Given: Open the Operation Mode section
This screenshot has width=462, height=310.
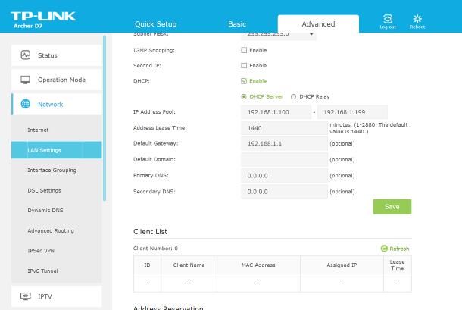Looking at the screenshot, I should pos(57,80).
